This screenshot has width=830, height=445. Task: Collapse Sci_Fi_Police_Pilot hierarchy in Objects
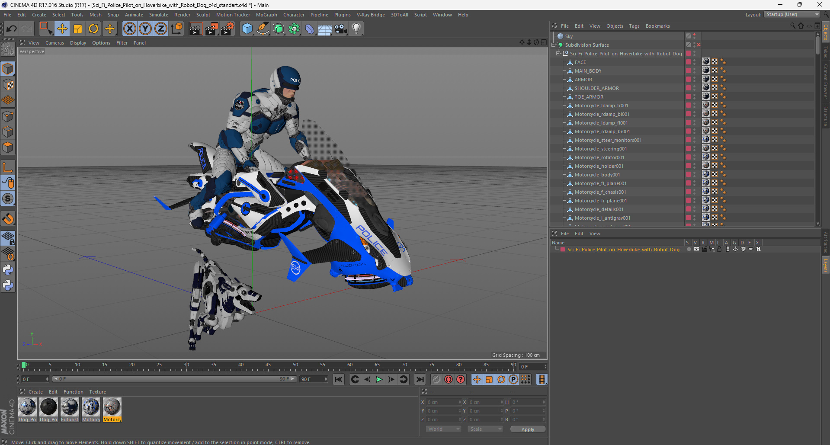(x=558, y=53)
